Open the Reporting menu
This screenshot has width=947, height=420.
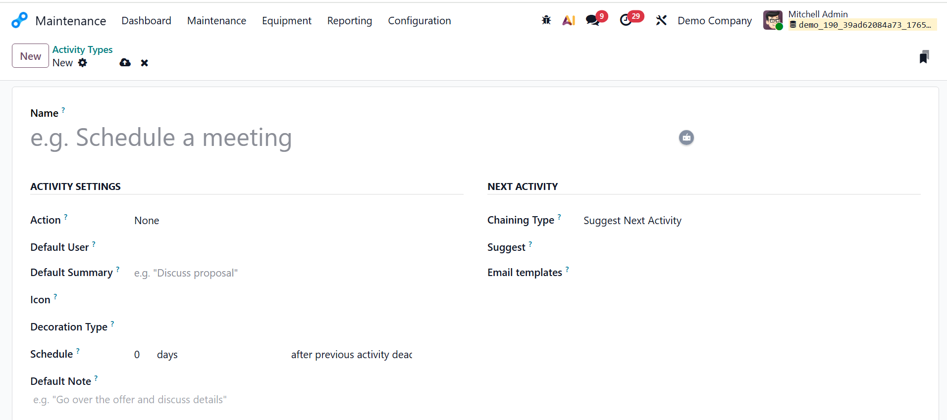click(x=349, y=21)
